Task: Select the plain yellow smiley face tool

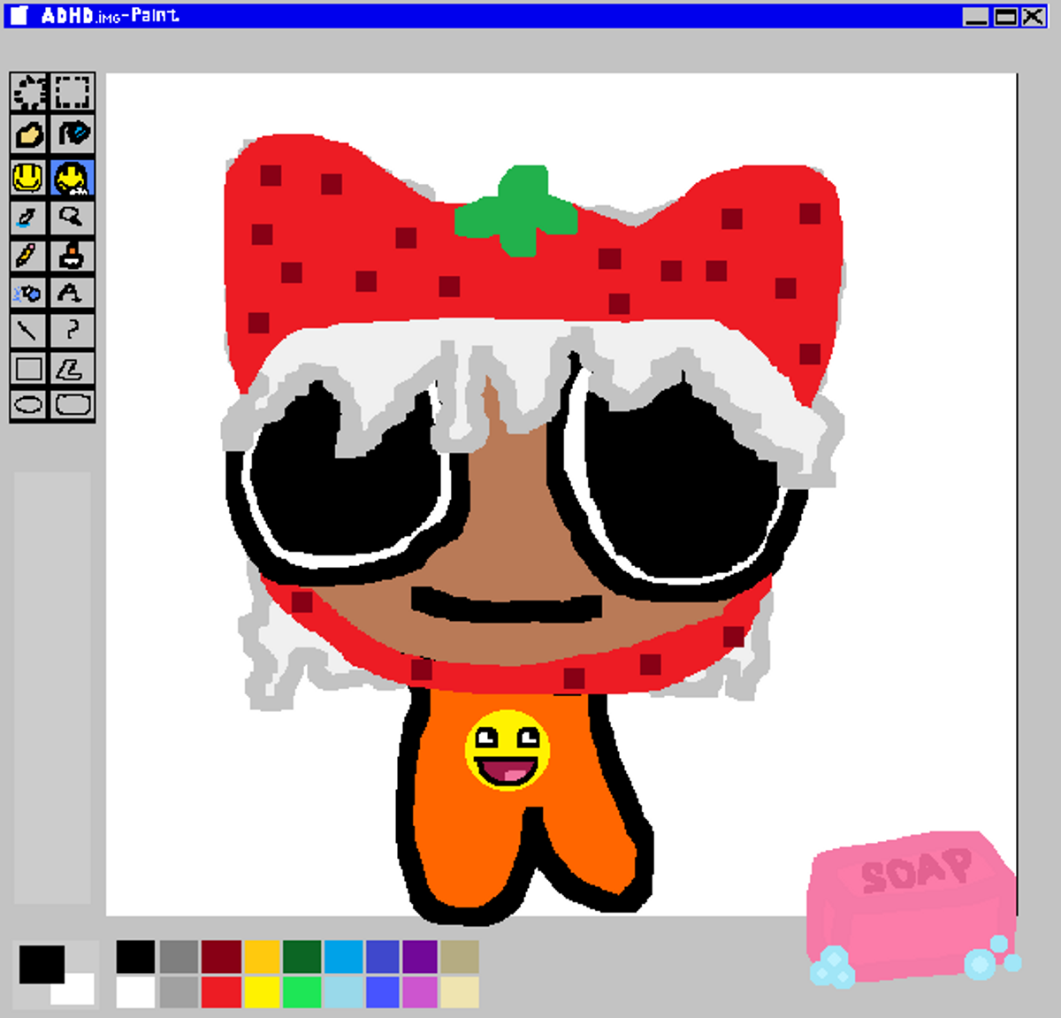Action: 29,178
